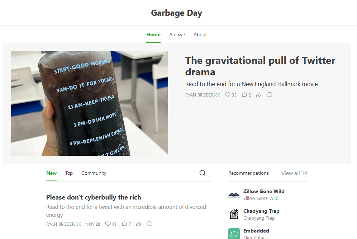Like the Twitter drama featured post
Image resolution: width=357 pixels, height=239 pixels.
[230, 95]
